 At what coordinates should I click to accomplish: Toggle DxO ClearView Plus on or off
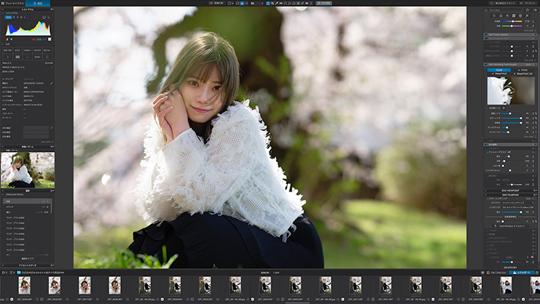click(x=486, y=39)
